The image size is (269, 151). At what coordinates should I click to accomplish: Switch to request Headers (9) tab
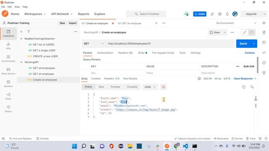tap(125, 53)
